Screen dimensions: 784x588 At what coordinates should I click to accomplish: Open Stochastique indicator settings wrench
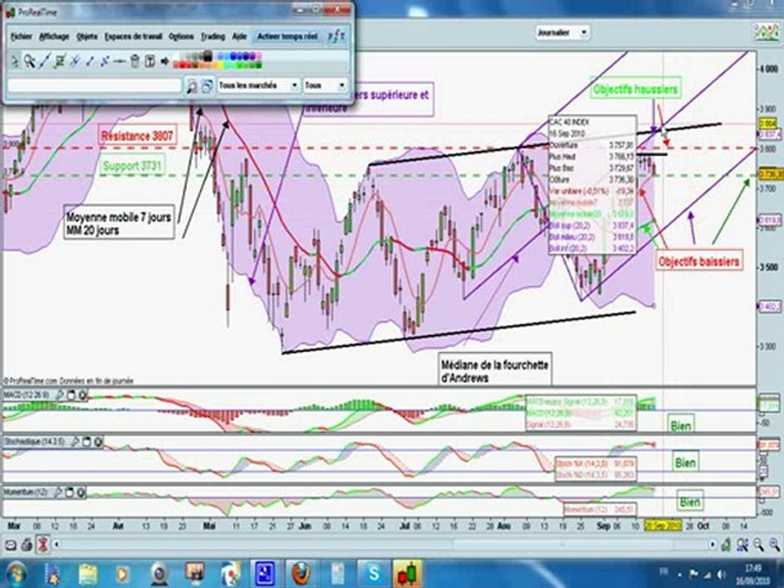click(x=74, y=442)
